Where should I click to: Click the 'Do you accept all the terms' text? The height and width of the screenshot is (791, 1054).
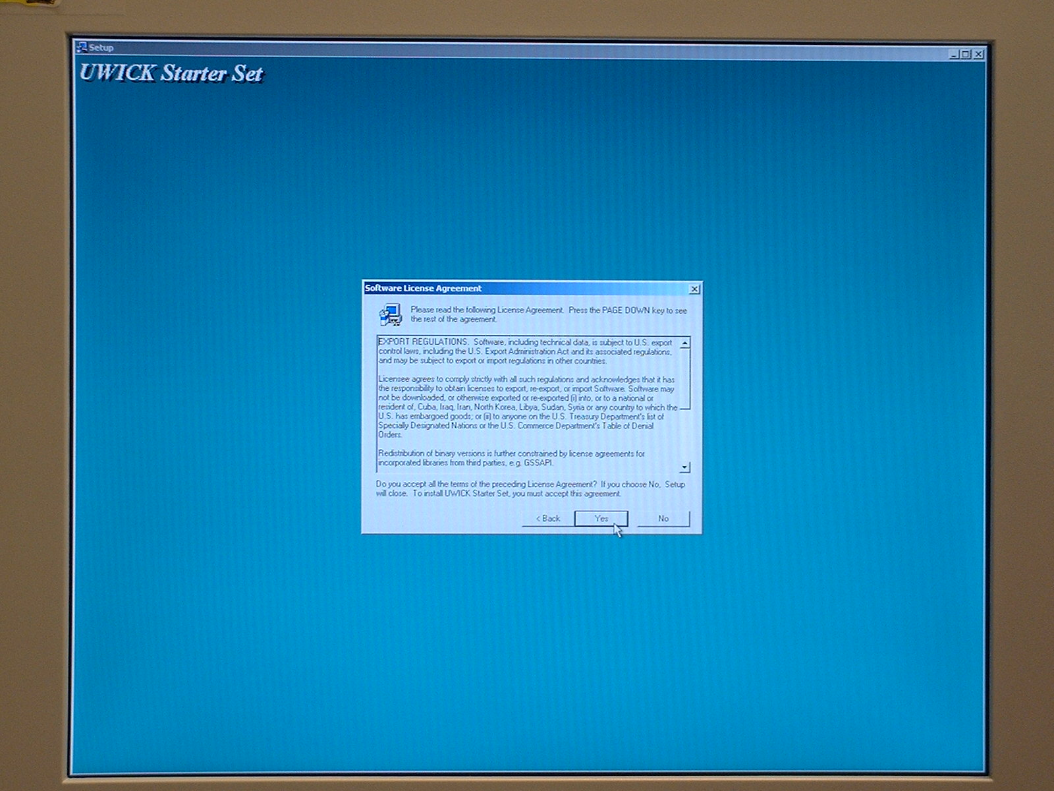click(x=530, y=488)
